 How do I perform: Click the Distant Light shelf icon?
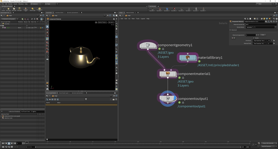click(x=32, y=9)
